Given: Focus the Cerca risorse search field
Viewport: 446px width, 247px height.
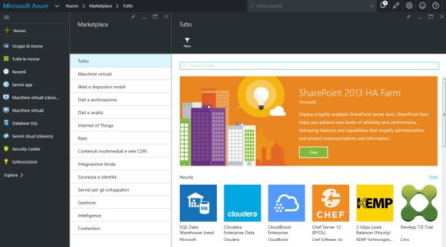Looking at the screenshot, I should point(312,6).
